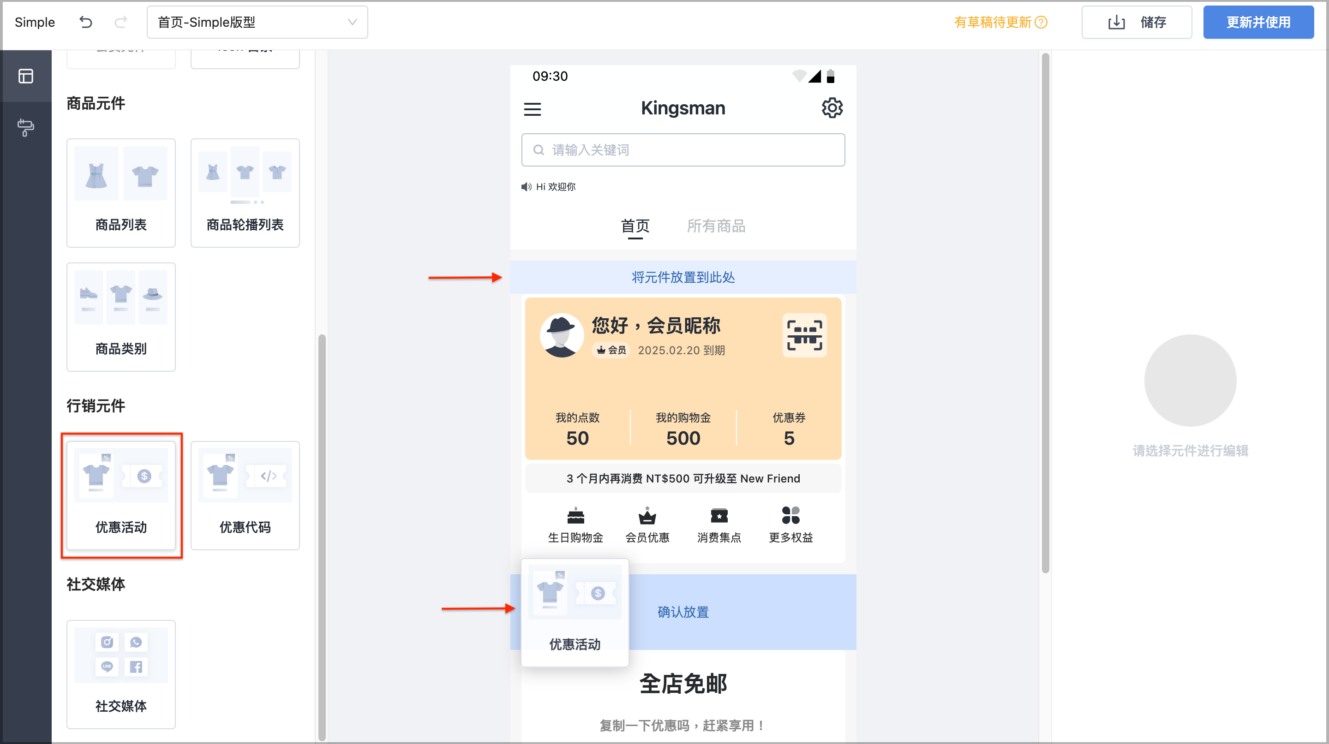Select the 商品轮播列表 component card
Screen dimensions: 1329x744
point(245,193)
